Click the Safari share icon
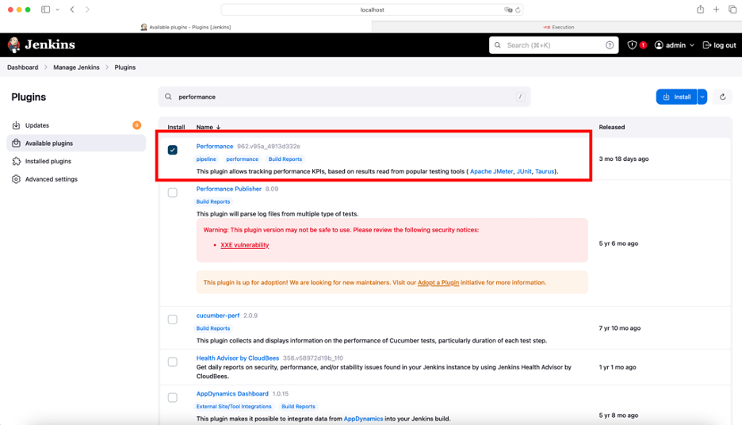 coord(700,9)
